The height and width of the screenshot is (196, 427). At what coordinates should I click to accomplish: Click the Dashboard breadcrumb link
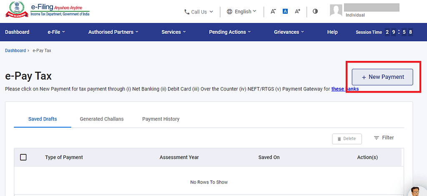click(x=15, y=50)
